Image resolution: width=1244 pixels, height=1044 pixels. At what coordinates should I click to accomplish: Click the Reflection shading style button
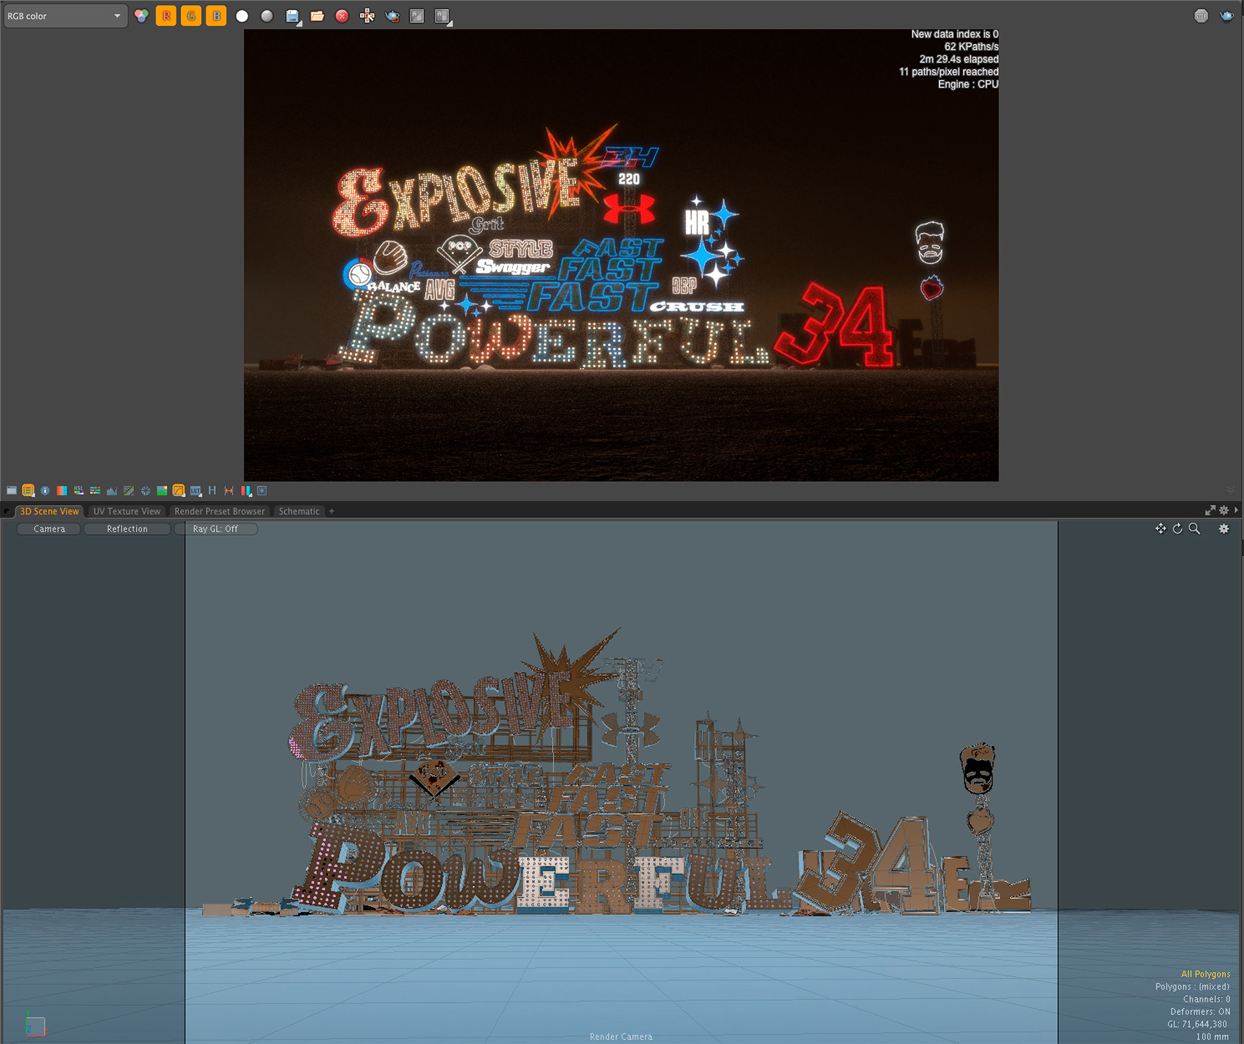click(x=127, y=529)
